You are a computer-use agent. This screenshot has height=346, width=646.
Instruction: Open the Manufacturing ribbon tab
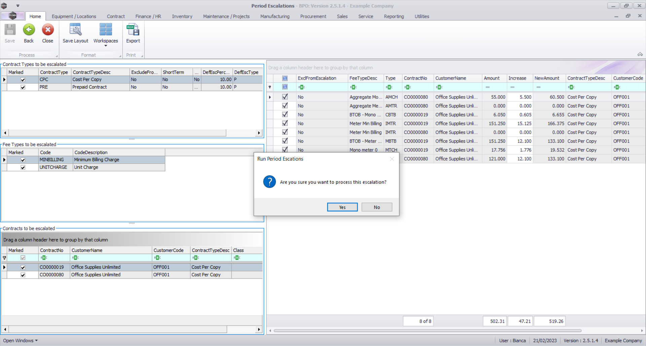[x=275, y=16]
